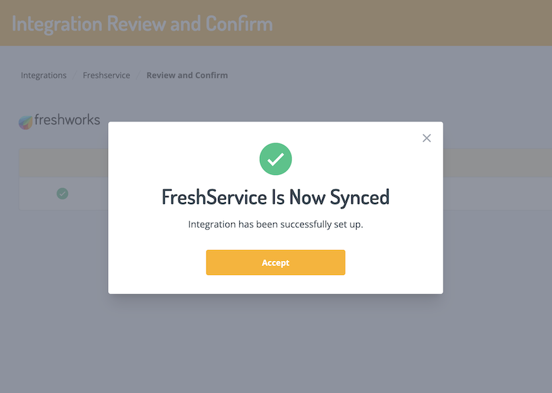This screenshot has height=393, width=552.
Task: Select the green status check in the table row
Action: point(63,193)
